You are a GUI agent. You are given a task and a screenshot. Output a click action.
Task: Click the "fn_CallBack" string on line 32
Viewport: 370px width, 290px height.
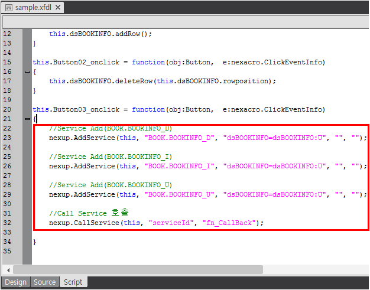pyautogui.click(x=229, y=223)
